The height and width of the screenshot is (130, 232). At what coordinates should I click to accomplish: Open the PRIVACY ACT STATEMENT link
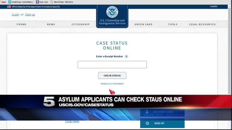coord(112,84)
